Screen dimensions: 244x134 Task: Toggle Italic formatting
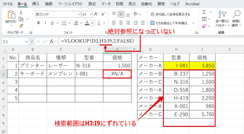coord(45,23)
